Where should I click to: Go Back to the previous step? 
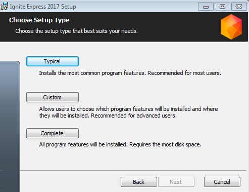point(139,182)
